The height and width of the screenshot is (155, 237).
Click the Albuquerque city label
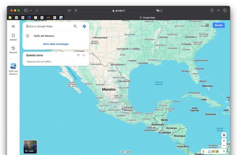(100, 37)
